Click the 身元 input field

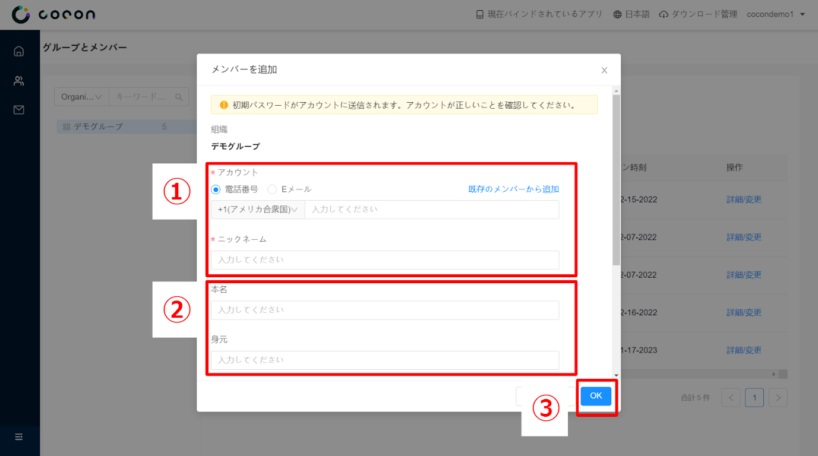(x=385, y=360)
